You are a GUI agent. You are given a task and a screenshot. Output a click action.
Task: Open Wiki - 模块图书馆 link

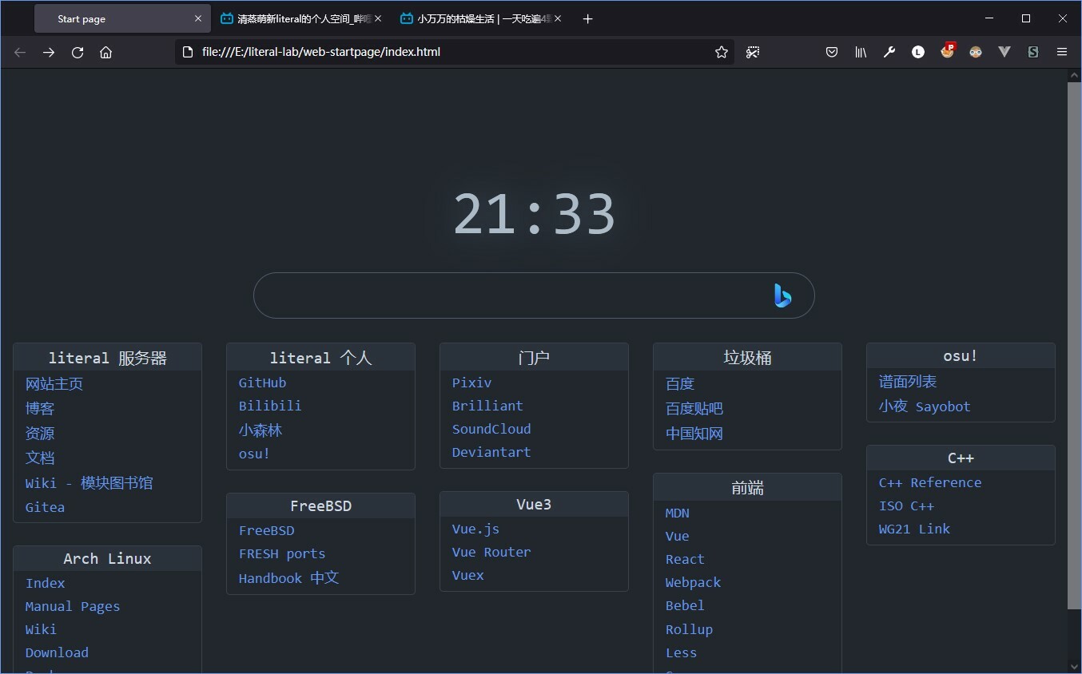(x=89, y=483)
